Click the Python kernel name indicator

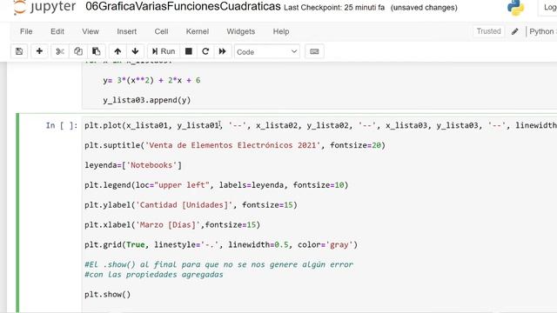pyautogui.click(x=543, y=31)
